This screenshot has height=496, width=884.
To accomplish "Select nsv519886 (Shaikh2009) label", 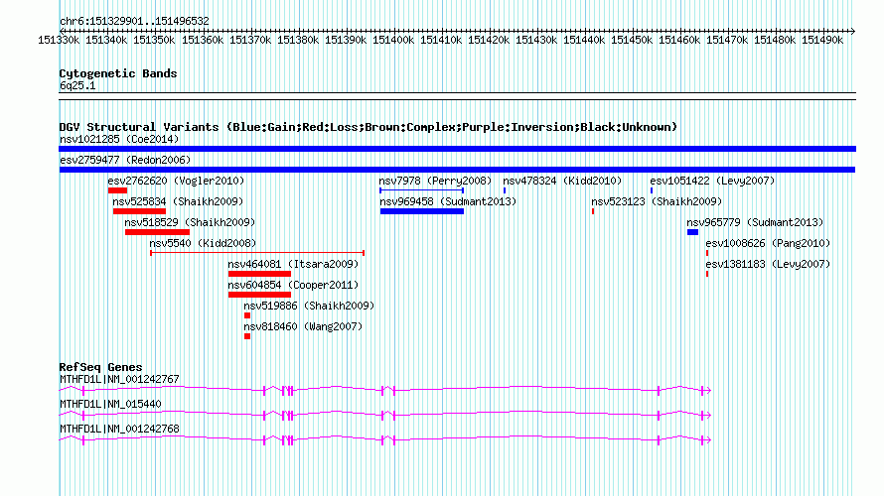I will pyautogui.click(x=309, y=306).
